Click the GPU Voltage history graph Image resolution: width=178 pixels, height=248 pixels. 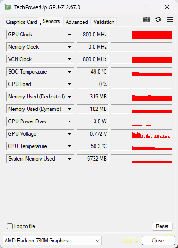click(142, 134)
